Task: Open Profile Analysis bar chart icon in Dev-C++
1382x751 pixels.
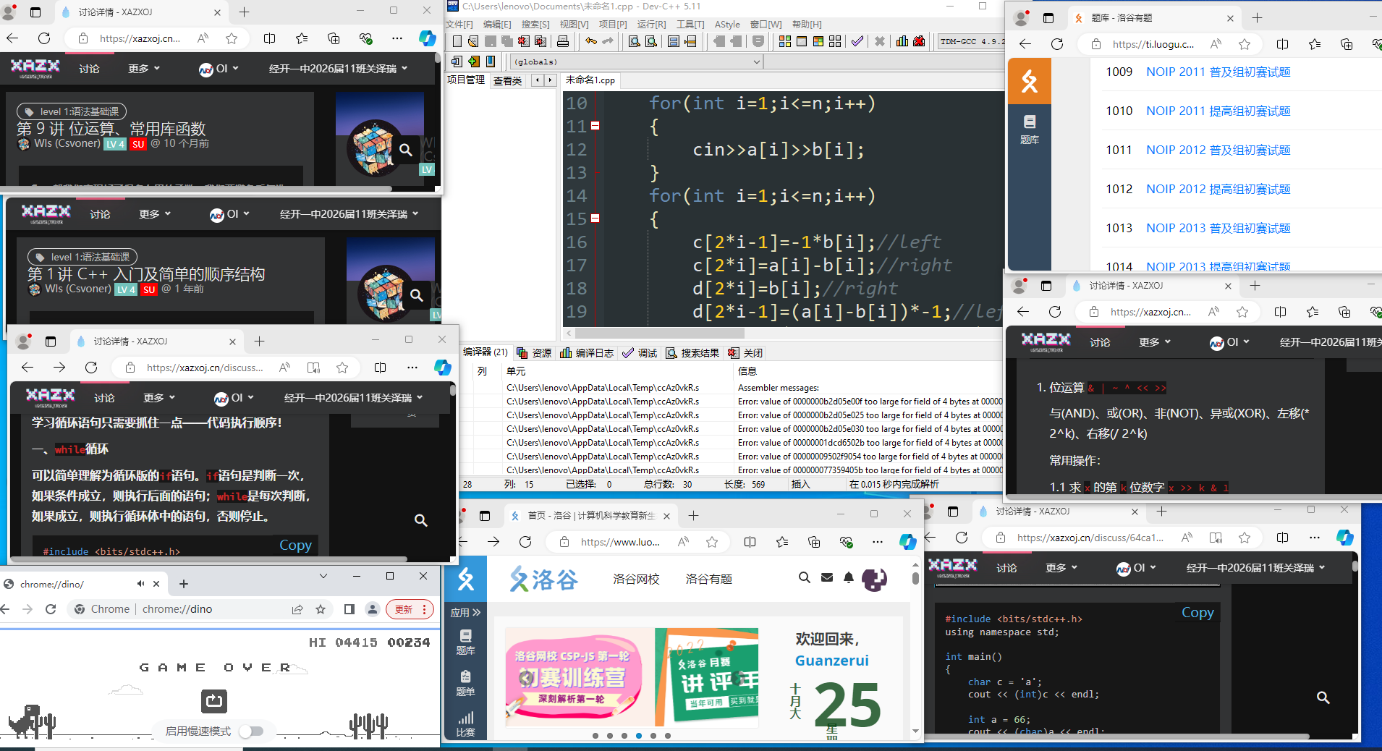Action: tap(902, 41)
